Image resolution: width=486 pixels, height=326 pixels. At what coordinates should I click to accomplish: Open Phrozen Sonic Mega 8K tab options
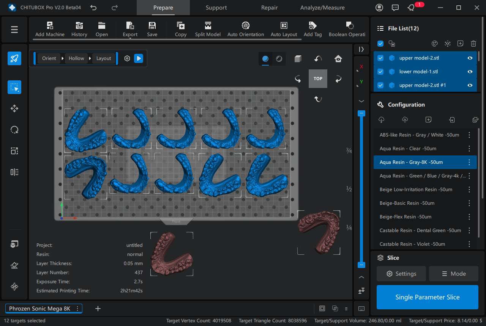point(77,309)
